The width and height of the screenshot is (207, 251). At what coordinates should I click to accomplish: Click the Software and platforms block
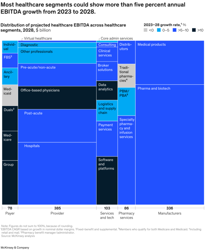[x=107, y=180]
